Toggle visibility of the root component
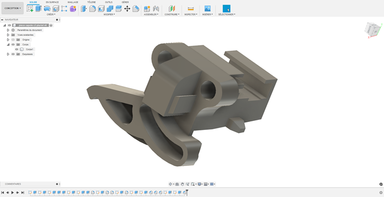Image resolution: width=384 pixels, height=197 pixels. [x=10, y=25]
